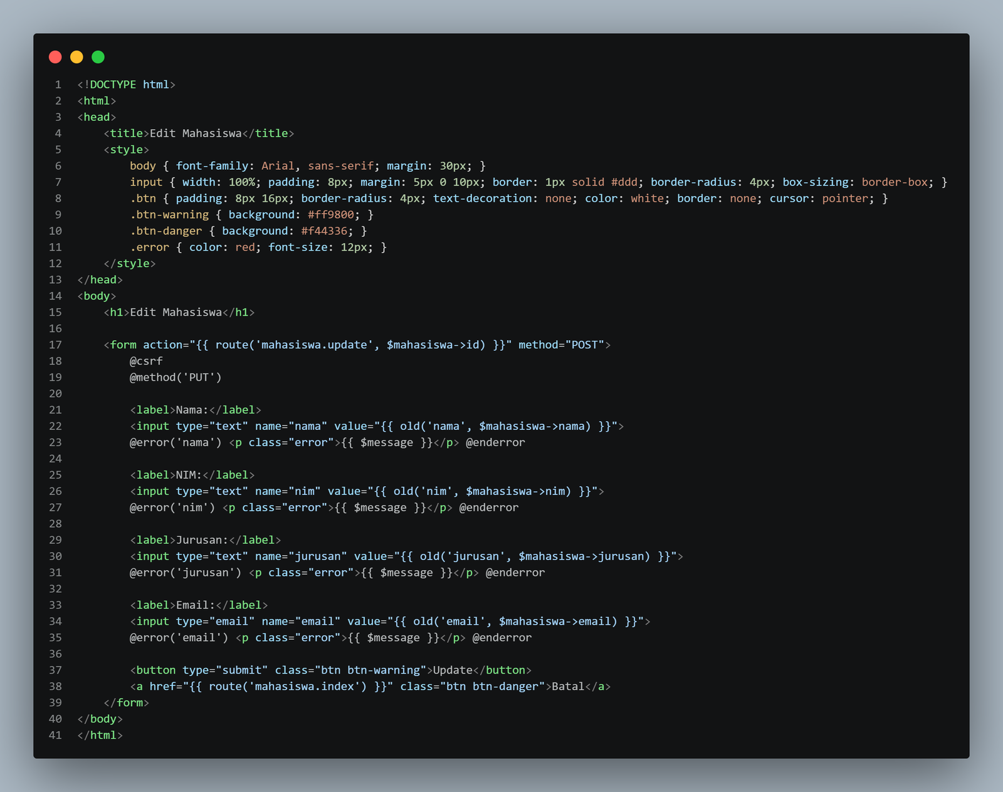The height and width of the screenshot is (792, 1003).
Task: Click line number 1 in the gutter
Action: 58,85
